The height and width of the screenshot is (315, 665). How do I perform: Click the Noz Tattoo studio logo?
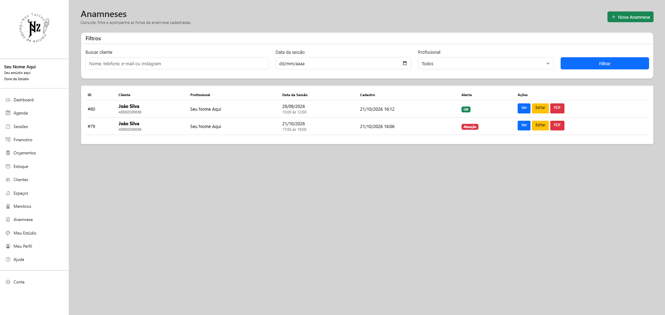pyautogui.click(x=34, y=28)
